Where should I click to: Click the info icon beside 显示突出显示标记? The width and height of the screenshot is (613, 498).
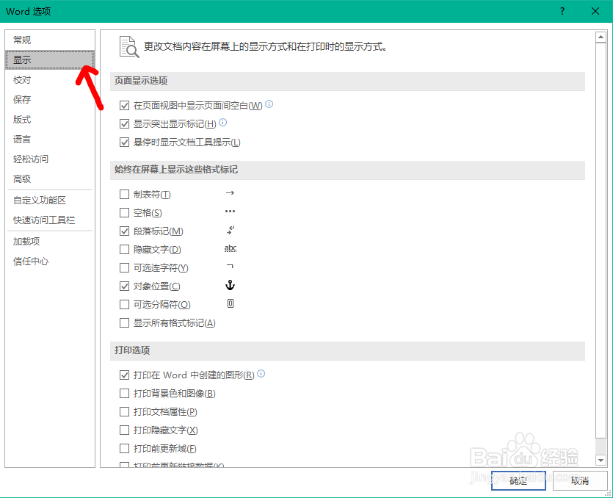click(223, 123)
